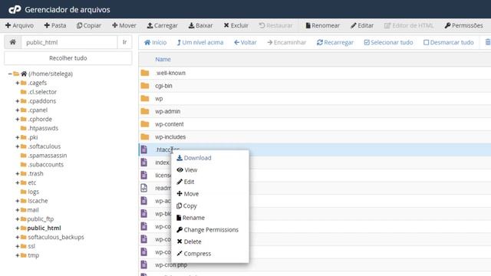491x276 pixels.
Task: Select public_html in the folder tree
Action: click(x=44, y=228)
